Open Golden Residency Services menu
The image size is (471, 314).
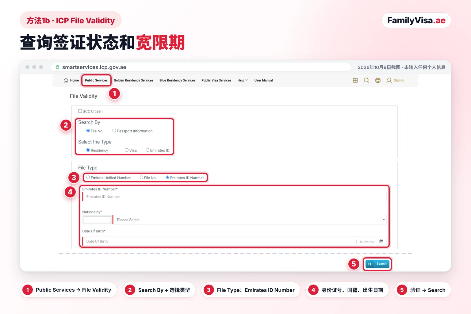point(133,80)
